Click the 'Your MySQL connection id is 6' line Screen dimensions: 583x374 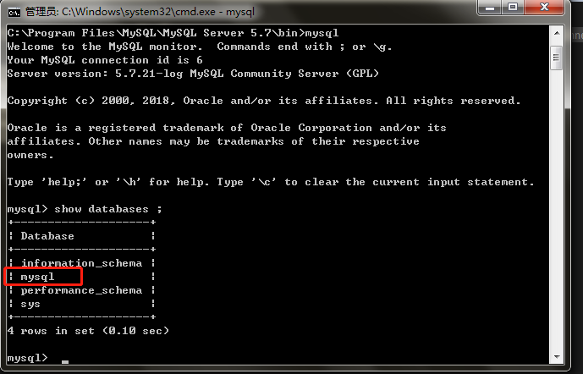[105, 60]
